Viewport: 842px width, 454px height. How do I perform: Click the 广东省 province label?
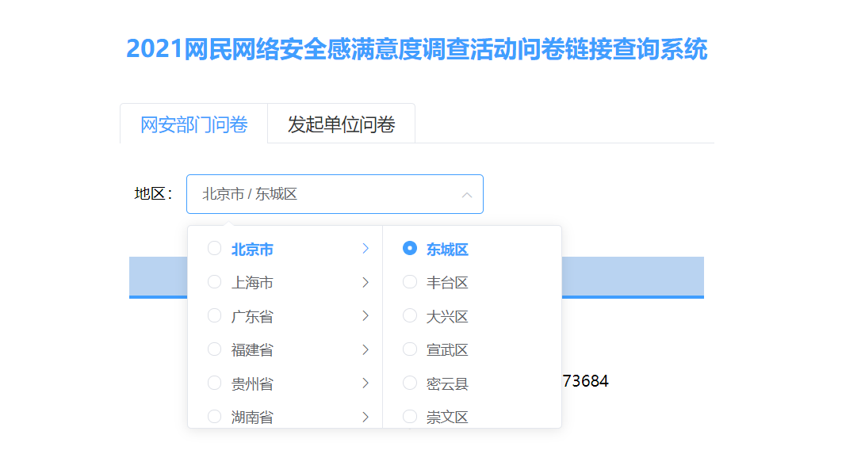click(252, 317)
